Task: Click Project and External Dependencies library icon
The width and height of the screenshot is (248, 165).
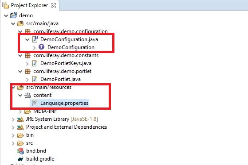Action: (x=20, y=127)
